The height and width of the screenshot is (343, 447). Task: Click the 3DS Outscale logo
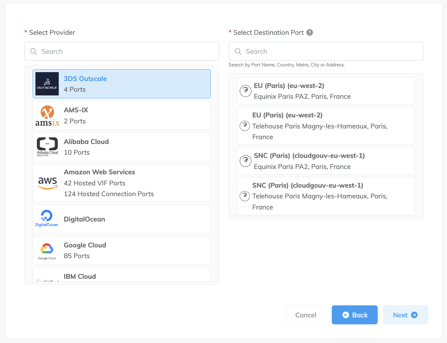47,84
